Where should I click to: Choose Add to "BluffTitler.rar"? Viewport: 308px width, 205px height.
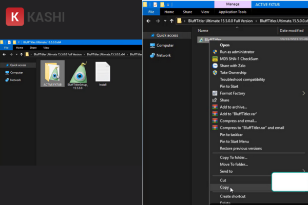click(x=238, y=114)
